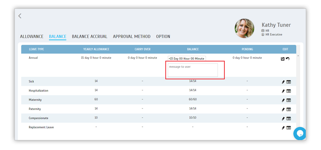Screen dimensions: 321x150
Task: Switch to the ALLOWANCE tab
Action: click(32, 36)
